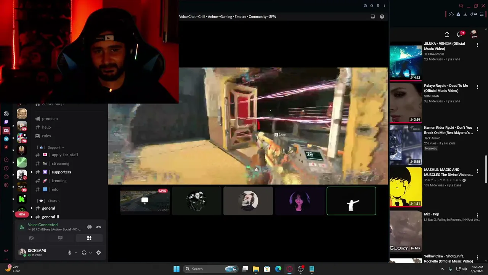
Task: Open Opera sidebar settings gear
Action: (6, 185)
